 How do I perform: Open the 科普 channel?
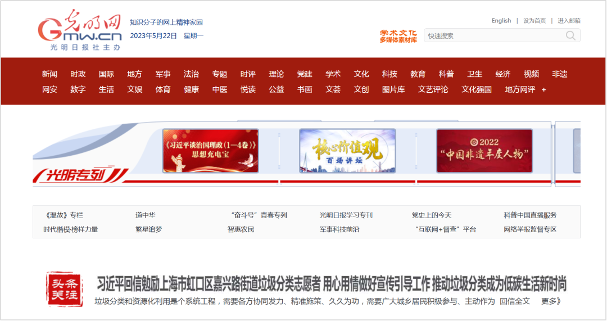pyautogui.click(x=446, y=74)
